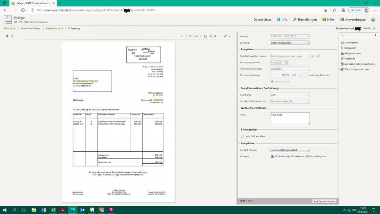Open the calendar picker for Rechnungsdatum

(x=287, y=62)
